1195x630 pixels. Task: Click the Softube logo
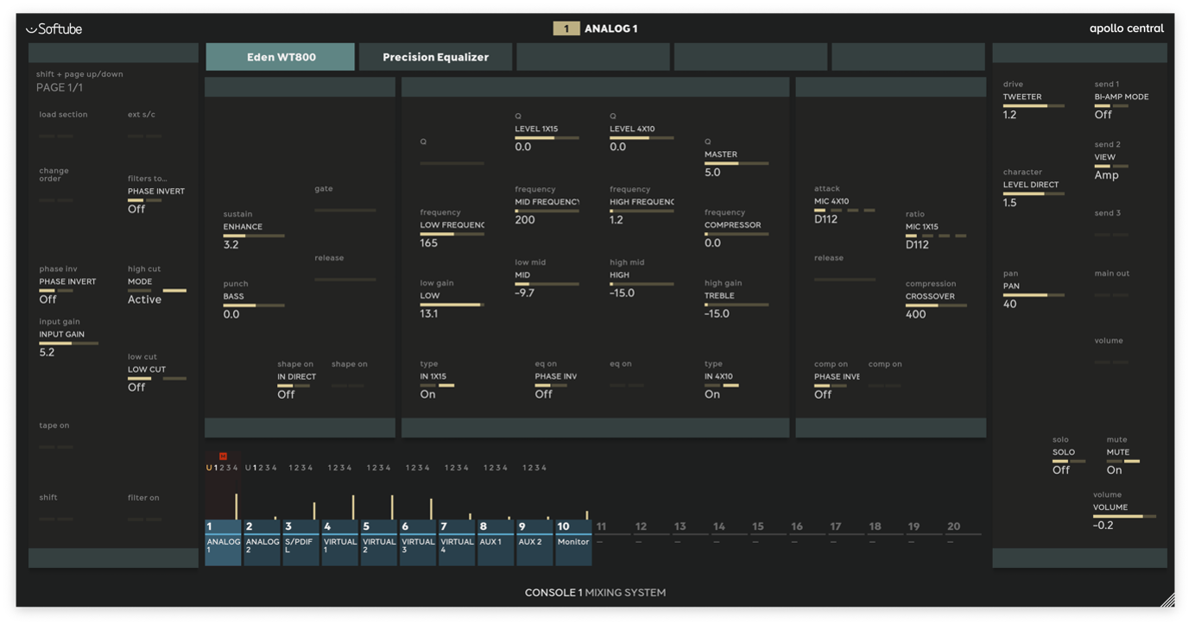pos(54,28)
